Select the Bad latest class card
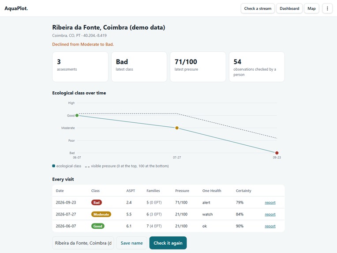337x253 pixels. coord(139,67)
